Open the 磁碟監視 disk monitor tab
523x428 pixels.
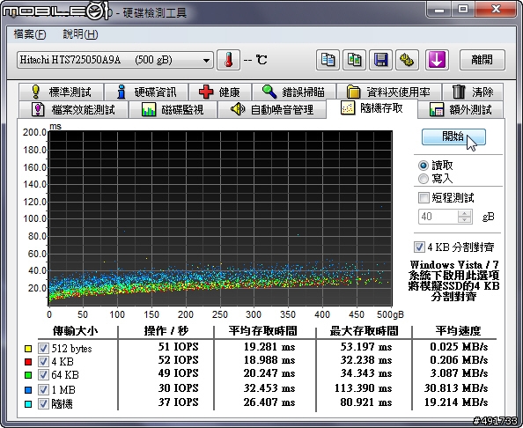click(173, 109)
